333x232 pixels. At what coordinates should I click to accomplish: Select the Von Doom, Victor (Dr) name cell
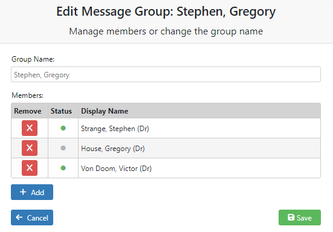point(199,168)
